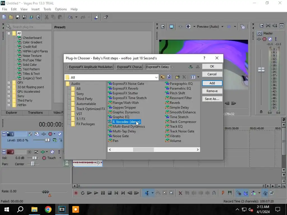Click the Lock padlock icon in edit toolbar
This screenshot has height=215, width=287.
point(214,193)
